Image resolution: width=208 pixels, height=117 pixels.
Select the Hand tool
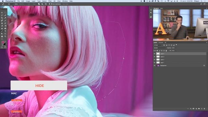pos(2,36)
